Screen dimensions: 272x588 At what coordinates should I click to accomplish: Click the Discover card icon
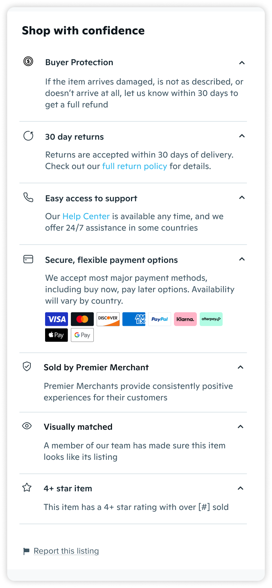pos(108,319)
